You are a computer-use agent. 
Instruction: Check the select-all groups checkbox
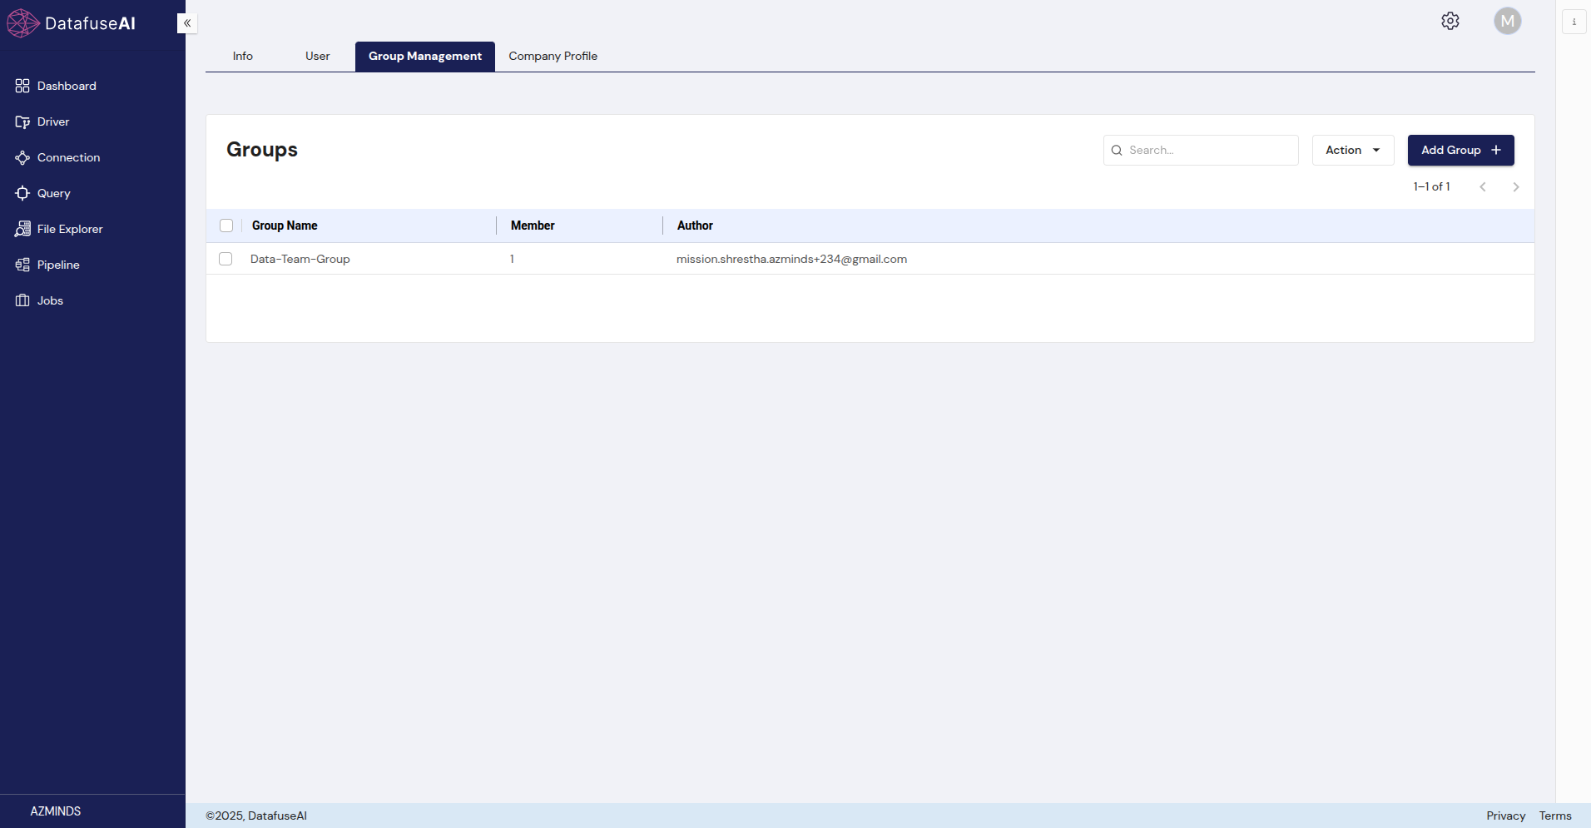226,226
